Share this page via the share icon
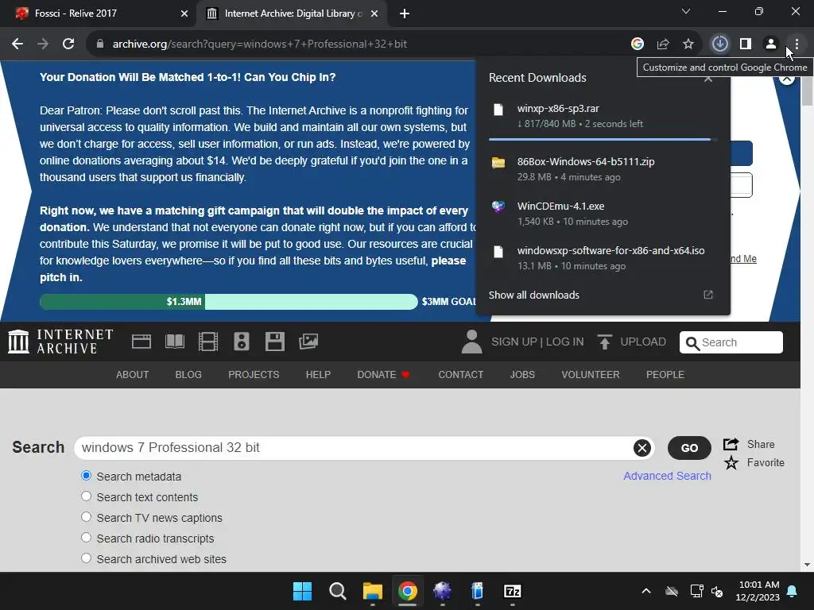814x610 pixels. pos(663,44)
